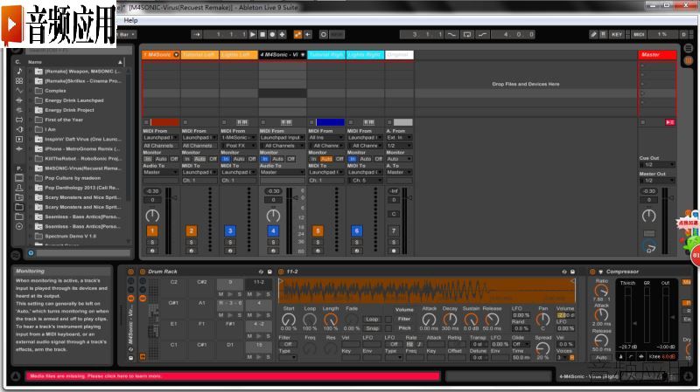Open the Samples category in the browser
The height and width of the screenshot is (392, 700).
pos(19,148)
